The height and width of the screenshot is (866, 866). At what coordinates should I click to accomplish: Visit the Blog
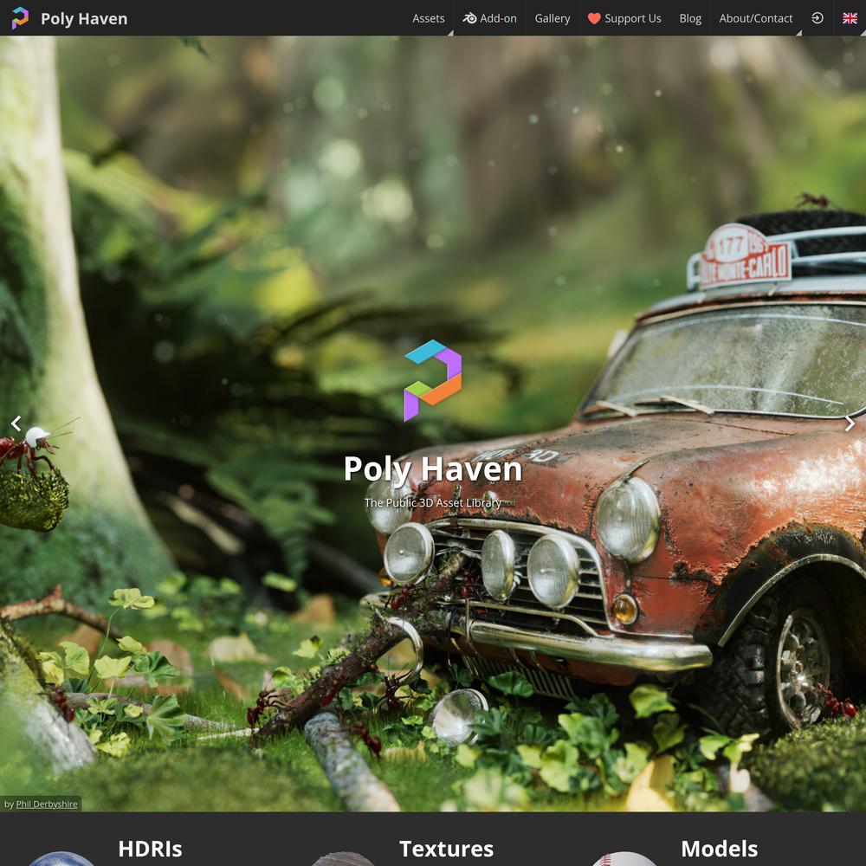(690, 18)
